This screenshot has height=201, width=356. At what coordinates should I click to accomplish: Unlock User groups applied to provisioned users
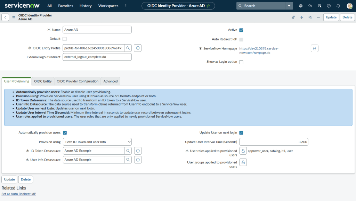pyautogui.click(x=243, y=162)
